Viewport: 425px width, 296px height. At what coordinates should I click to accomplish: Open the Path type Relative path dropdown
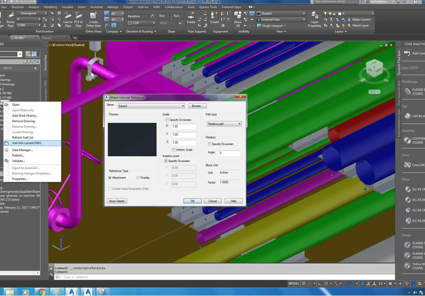pyautogui.click(x=224, y=124)
